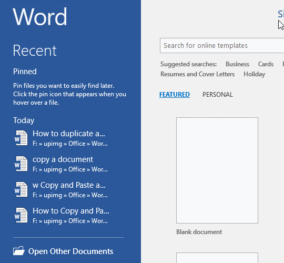Screen dimensions: 284x263
Task: Select the Cards suggested search
Action: pos(266,64)
